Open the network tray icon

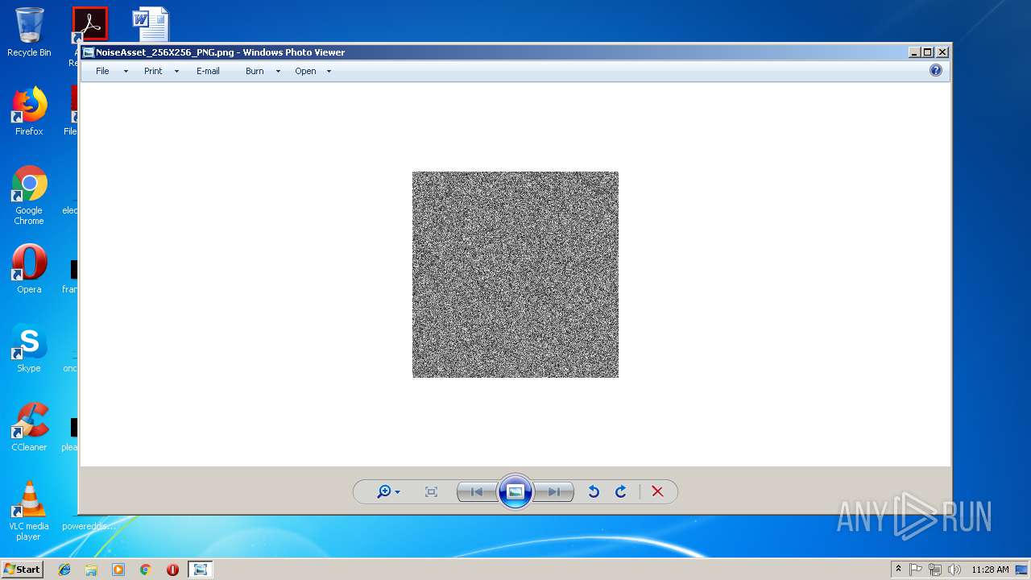935,570
